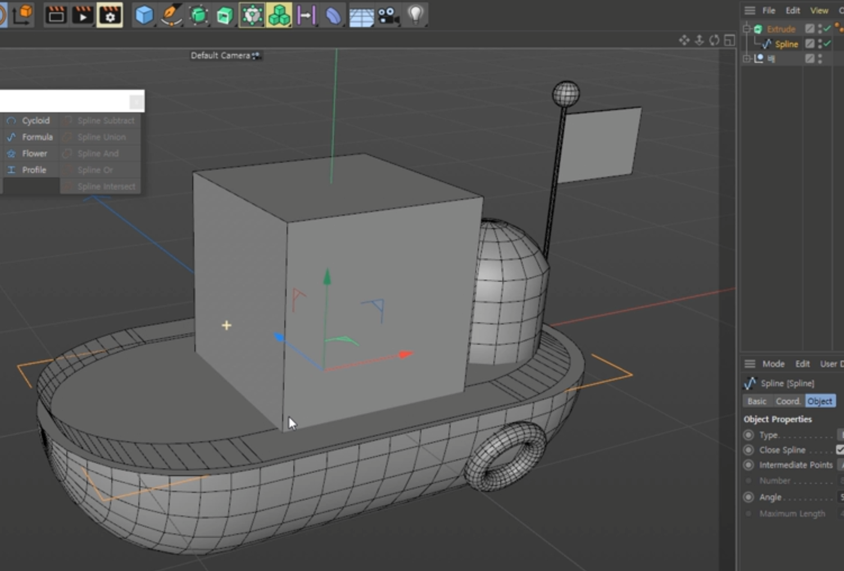Collapse the Extrude tree node

click(x=747, y=29)
